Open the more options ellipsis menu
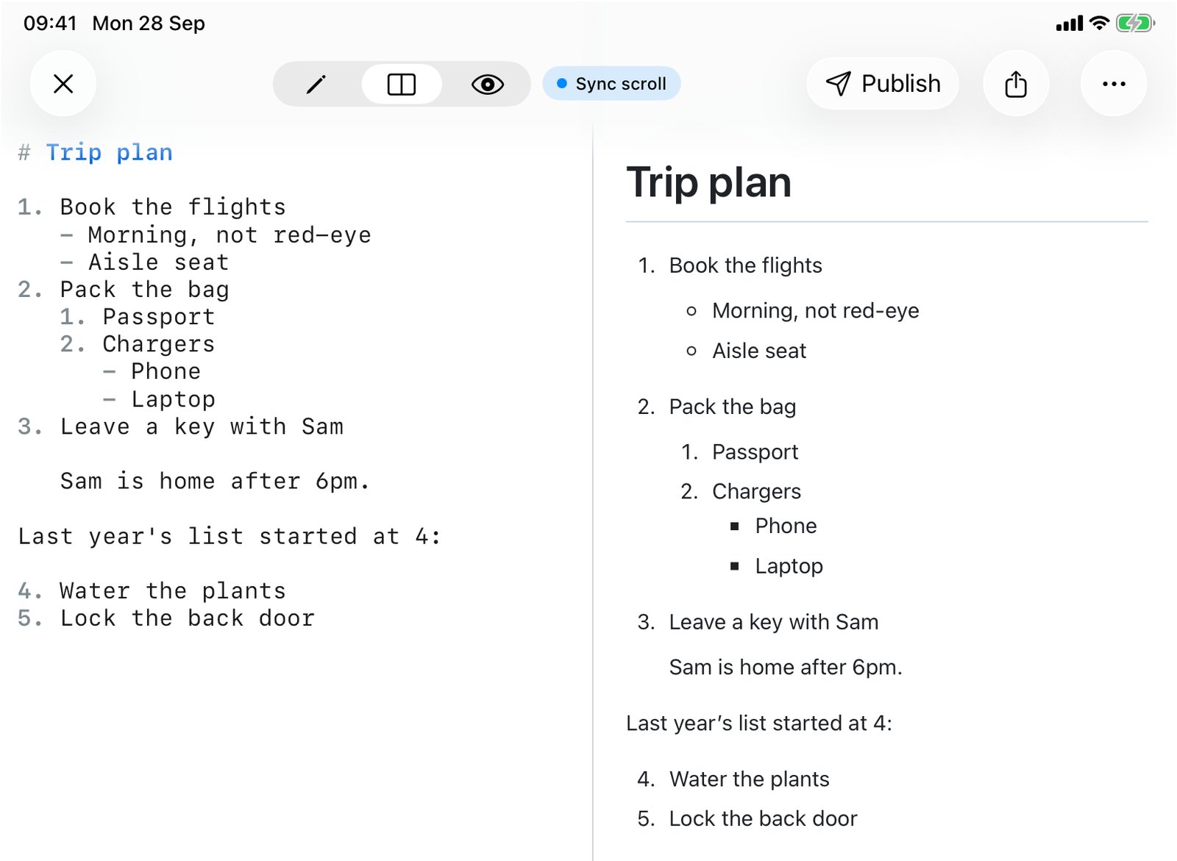The height and width of the screenshot is (861, 1177). [x=1114, y=84]
